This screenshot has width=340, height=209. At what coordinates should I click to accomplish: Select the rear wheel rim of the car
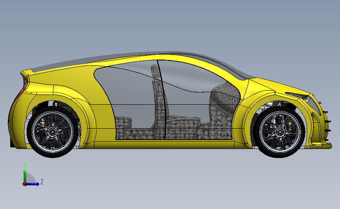(52, 131)
